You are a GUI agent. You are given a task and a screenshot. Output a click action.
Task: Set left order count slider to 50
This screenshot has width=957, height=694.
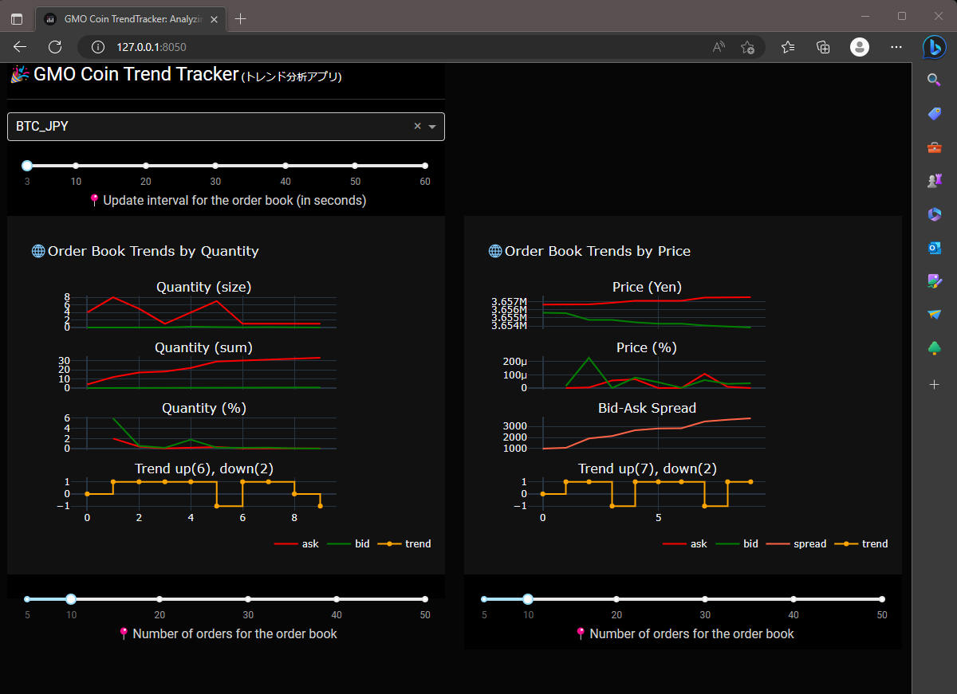pos(425,599)
